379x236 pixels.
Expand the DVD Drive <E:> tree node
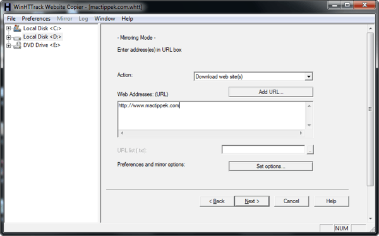8,45
